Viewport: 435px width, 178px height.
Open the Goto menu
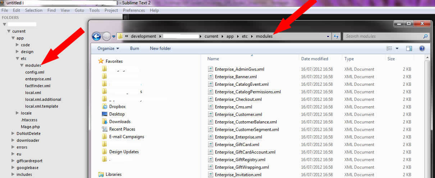[x=79, y=10]
